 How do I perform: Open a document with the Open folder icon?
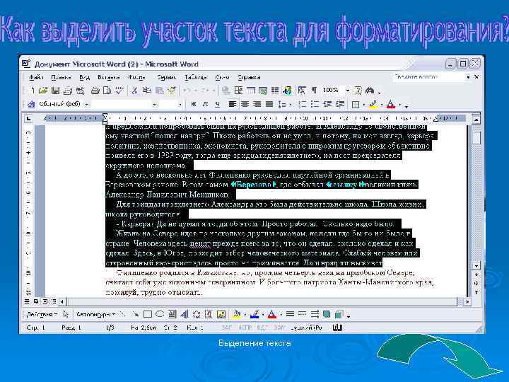43,91
